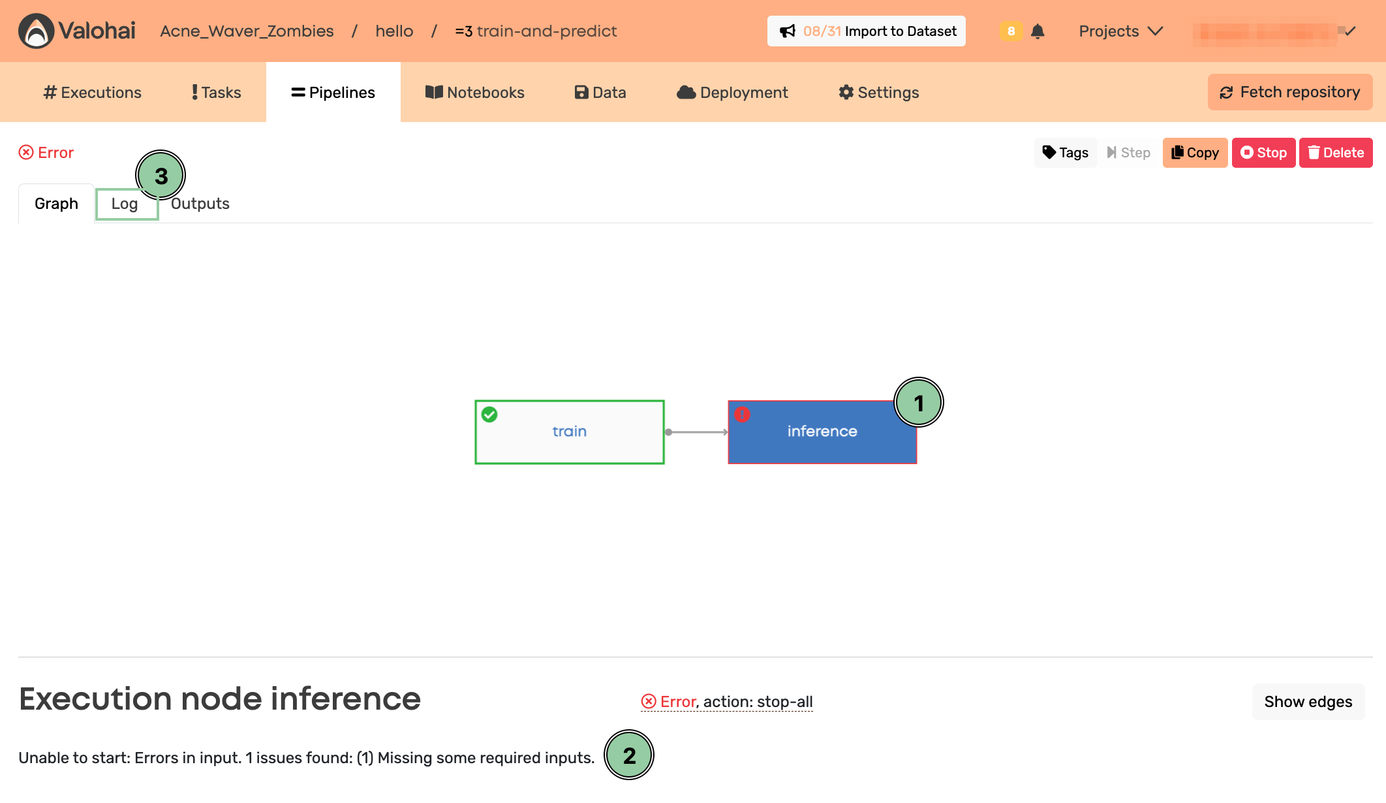
Task: Click the yellow notification count badge
Action: [x=1011, y=31]
